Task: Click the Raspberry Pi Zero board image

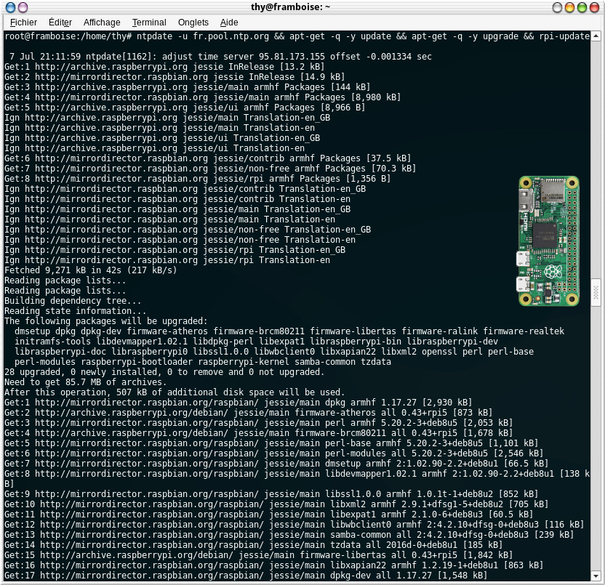Action: pos(549,241)
